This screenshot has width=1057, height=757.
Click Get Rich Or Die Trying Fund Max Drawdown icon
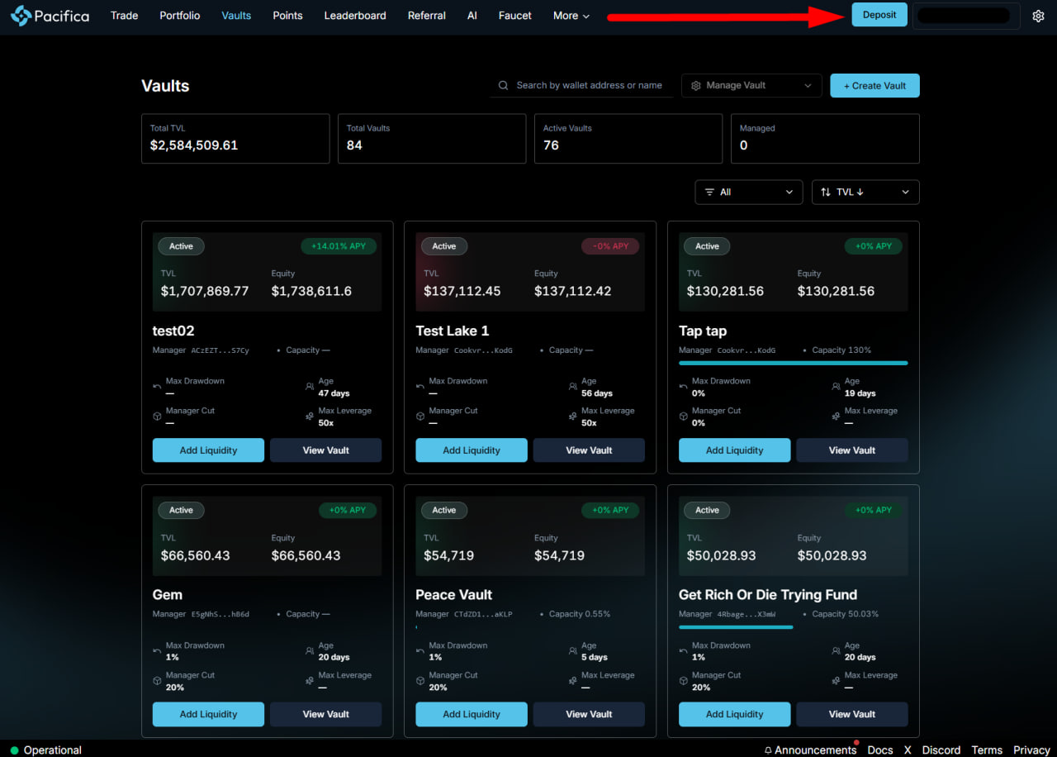(x=684, y=651)
